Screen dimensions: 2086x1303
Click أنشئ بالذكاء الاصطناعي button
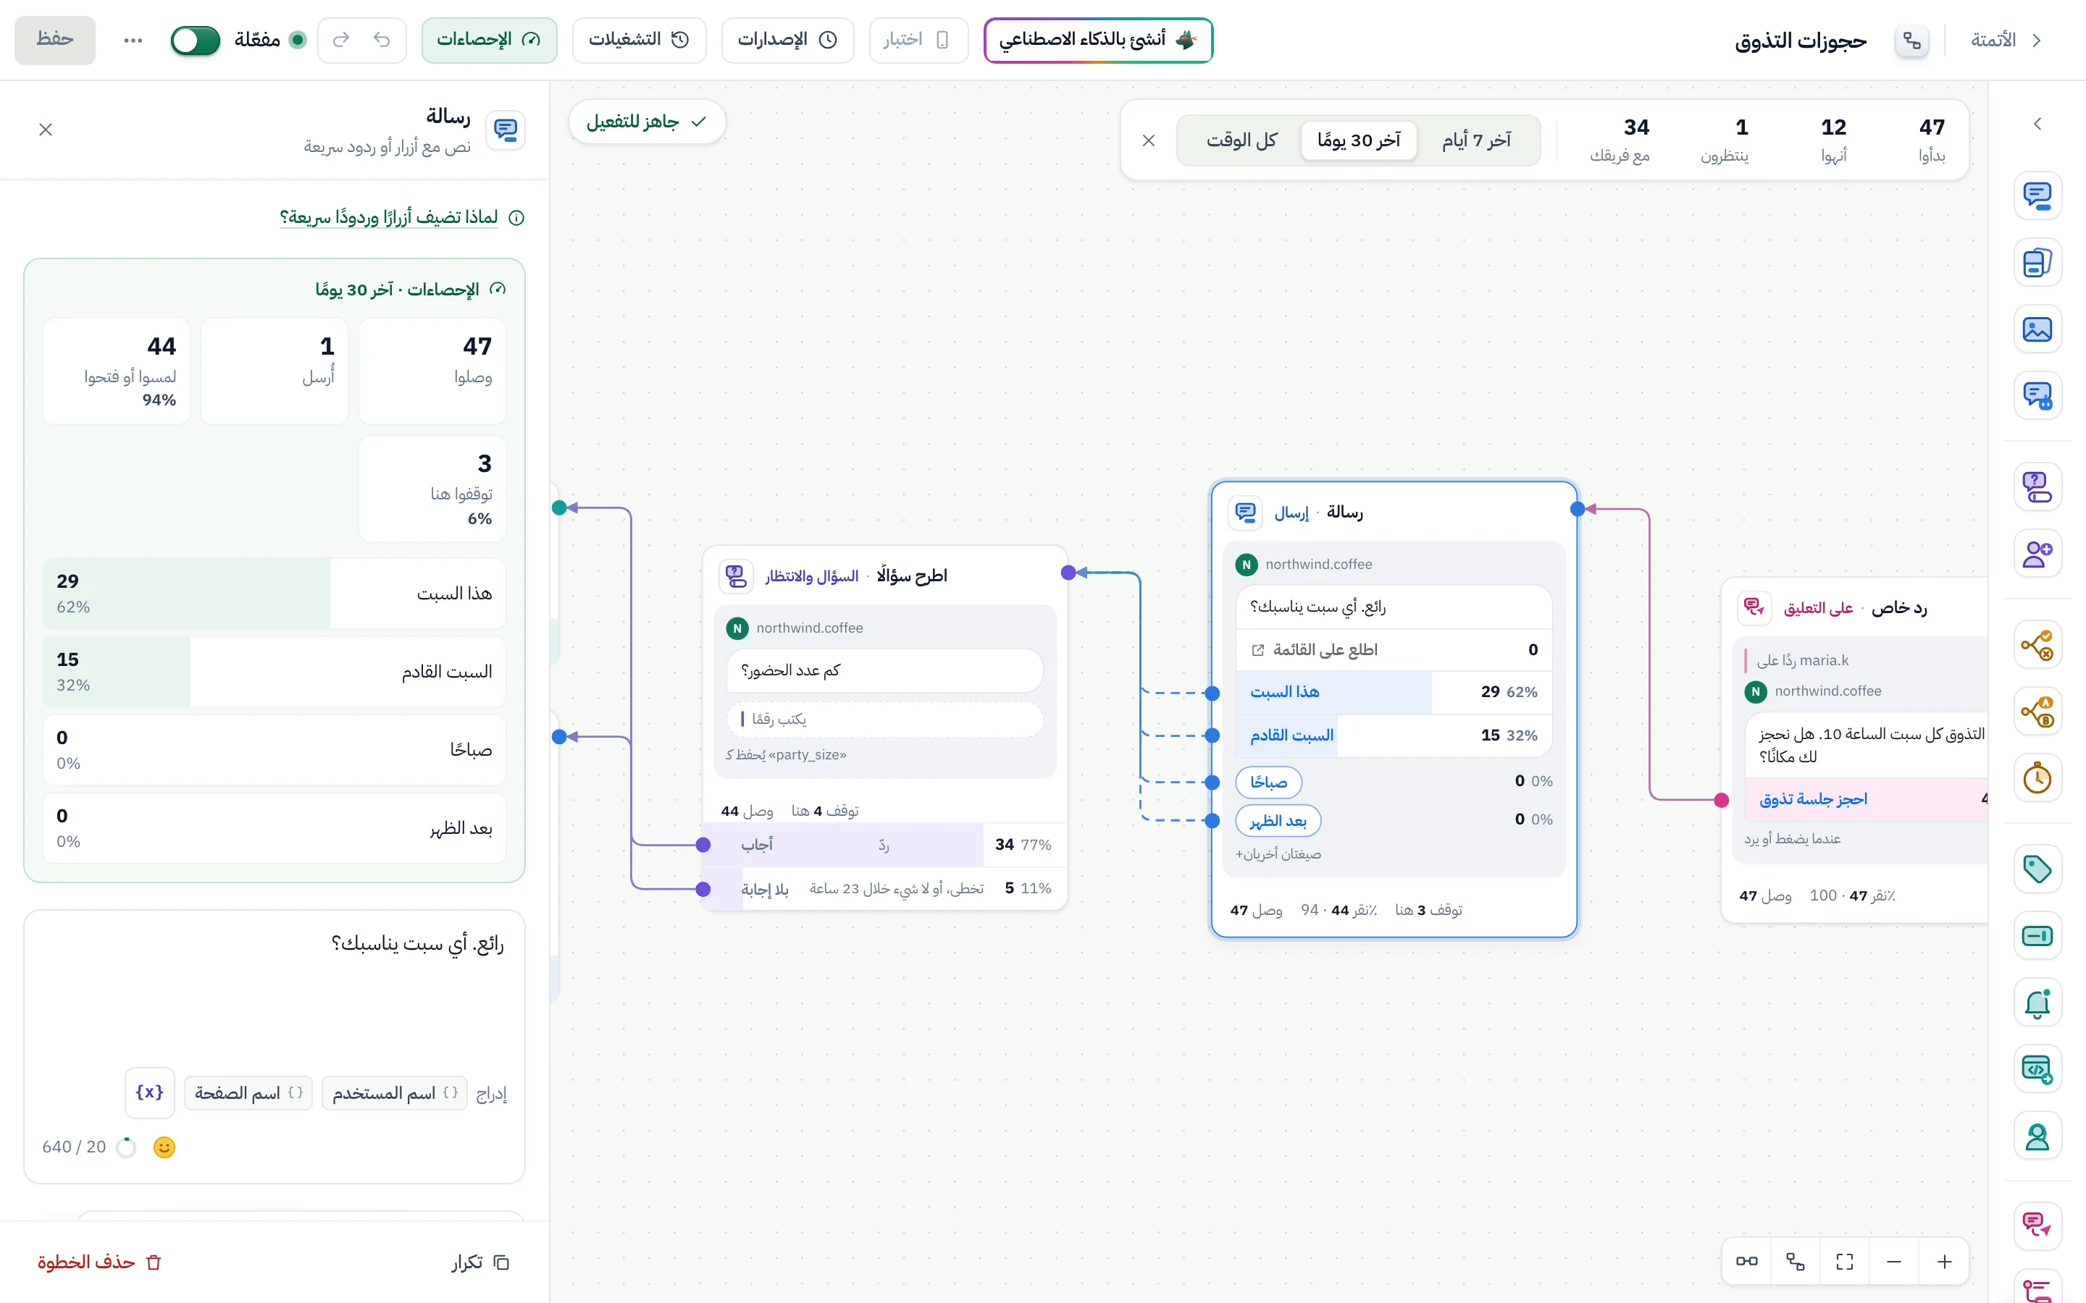(1098, 40)
